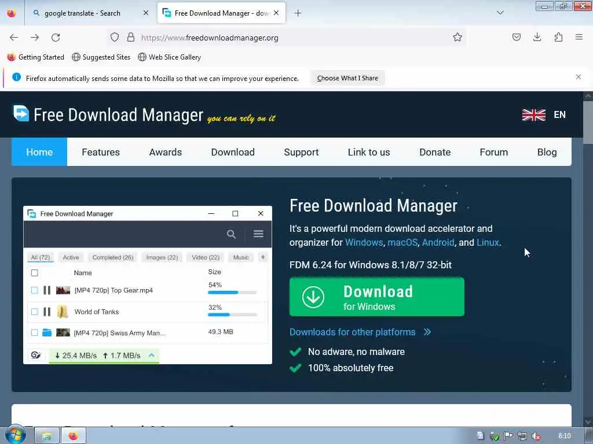This screenshot has height=444, width=593.
Task: Click the green Download for Windows button
Action: click(376, 297)
